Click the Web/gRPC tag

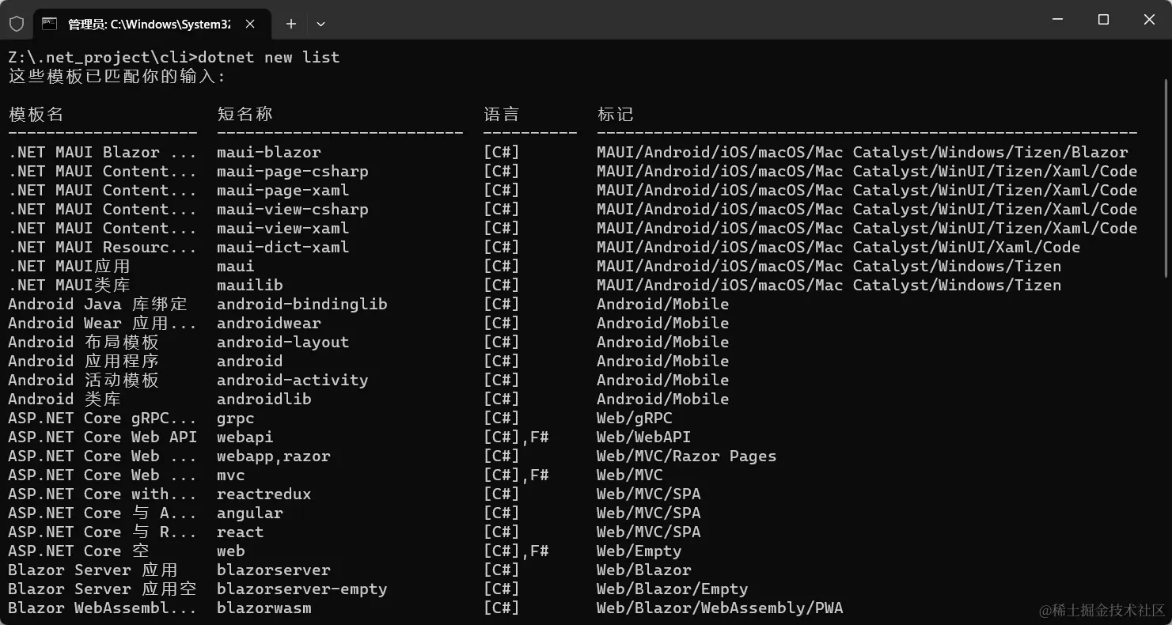coord(635,418)
